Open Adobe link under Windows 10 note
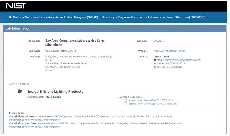230x136 pixels. click(34, 120)
